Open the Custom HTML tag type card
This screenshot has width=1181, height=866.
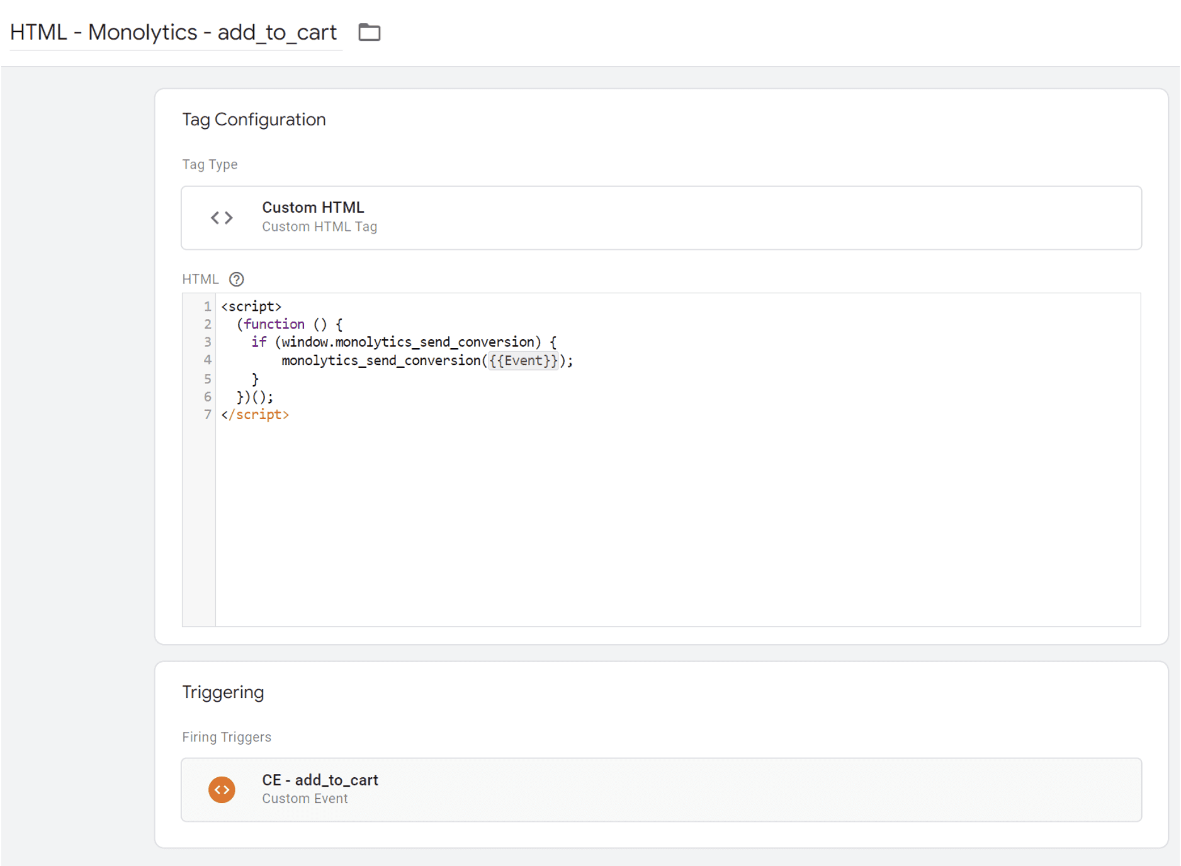click(661, 218)
